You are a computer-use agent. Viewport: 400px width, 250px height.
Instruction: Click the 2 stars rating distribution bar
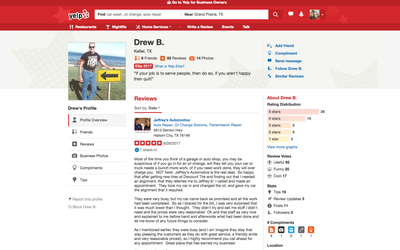tap(279, 132)
